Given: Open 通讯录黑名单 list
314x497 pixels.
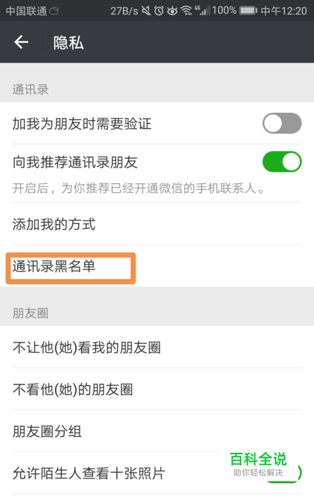Looking at the screenshot, I should 157,266.
